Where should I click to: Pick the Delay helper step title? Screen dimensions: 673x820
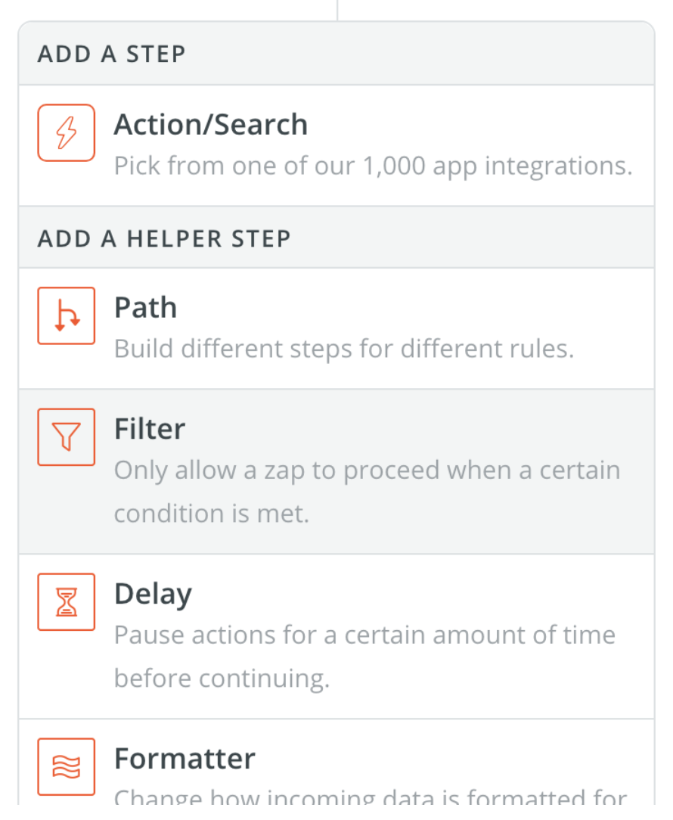pyautogui.click(x=154, y=595)
